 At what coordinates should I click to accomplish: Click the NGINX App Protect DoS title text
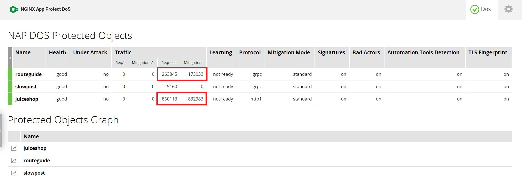point(46,9)
